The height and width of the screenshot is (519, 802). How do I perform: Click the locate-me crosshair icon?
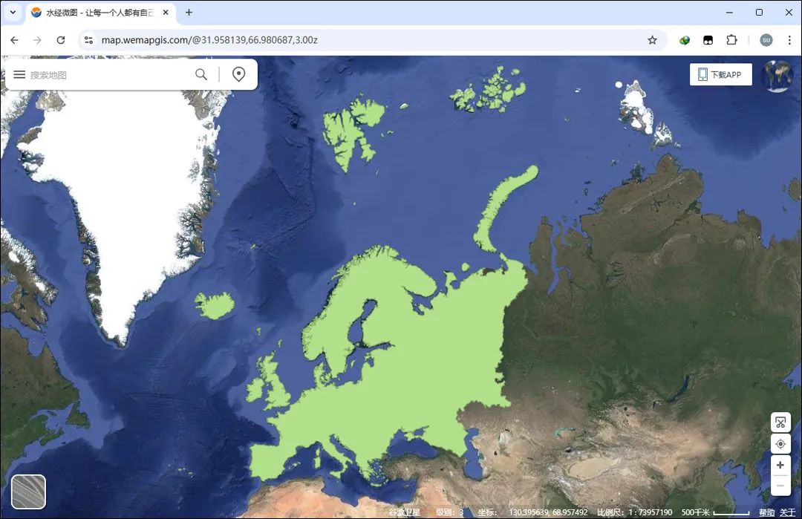click(x=780, y=444)
